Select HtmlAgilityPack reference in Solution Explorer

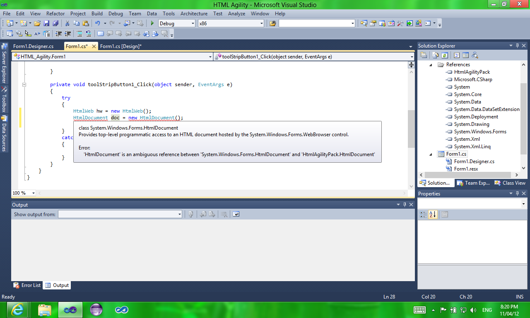coord(472,72)
